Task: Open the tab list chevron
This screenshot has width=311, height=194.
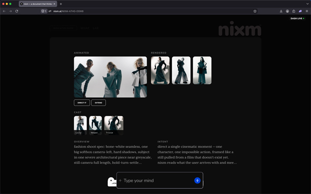Action: 307,4
